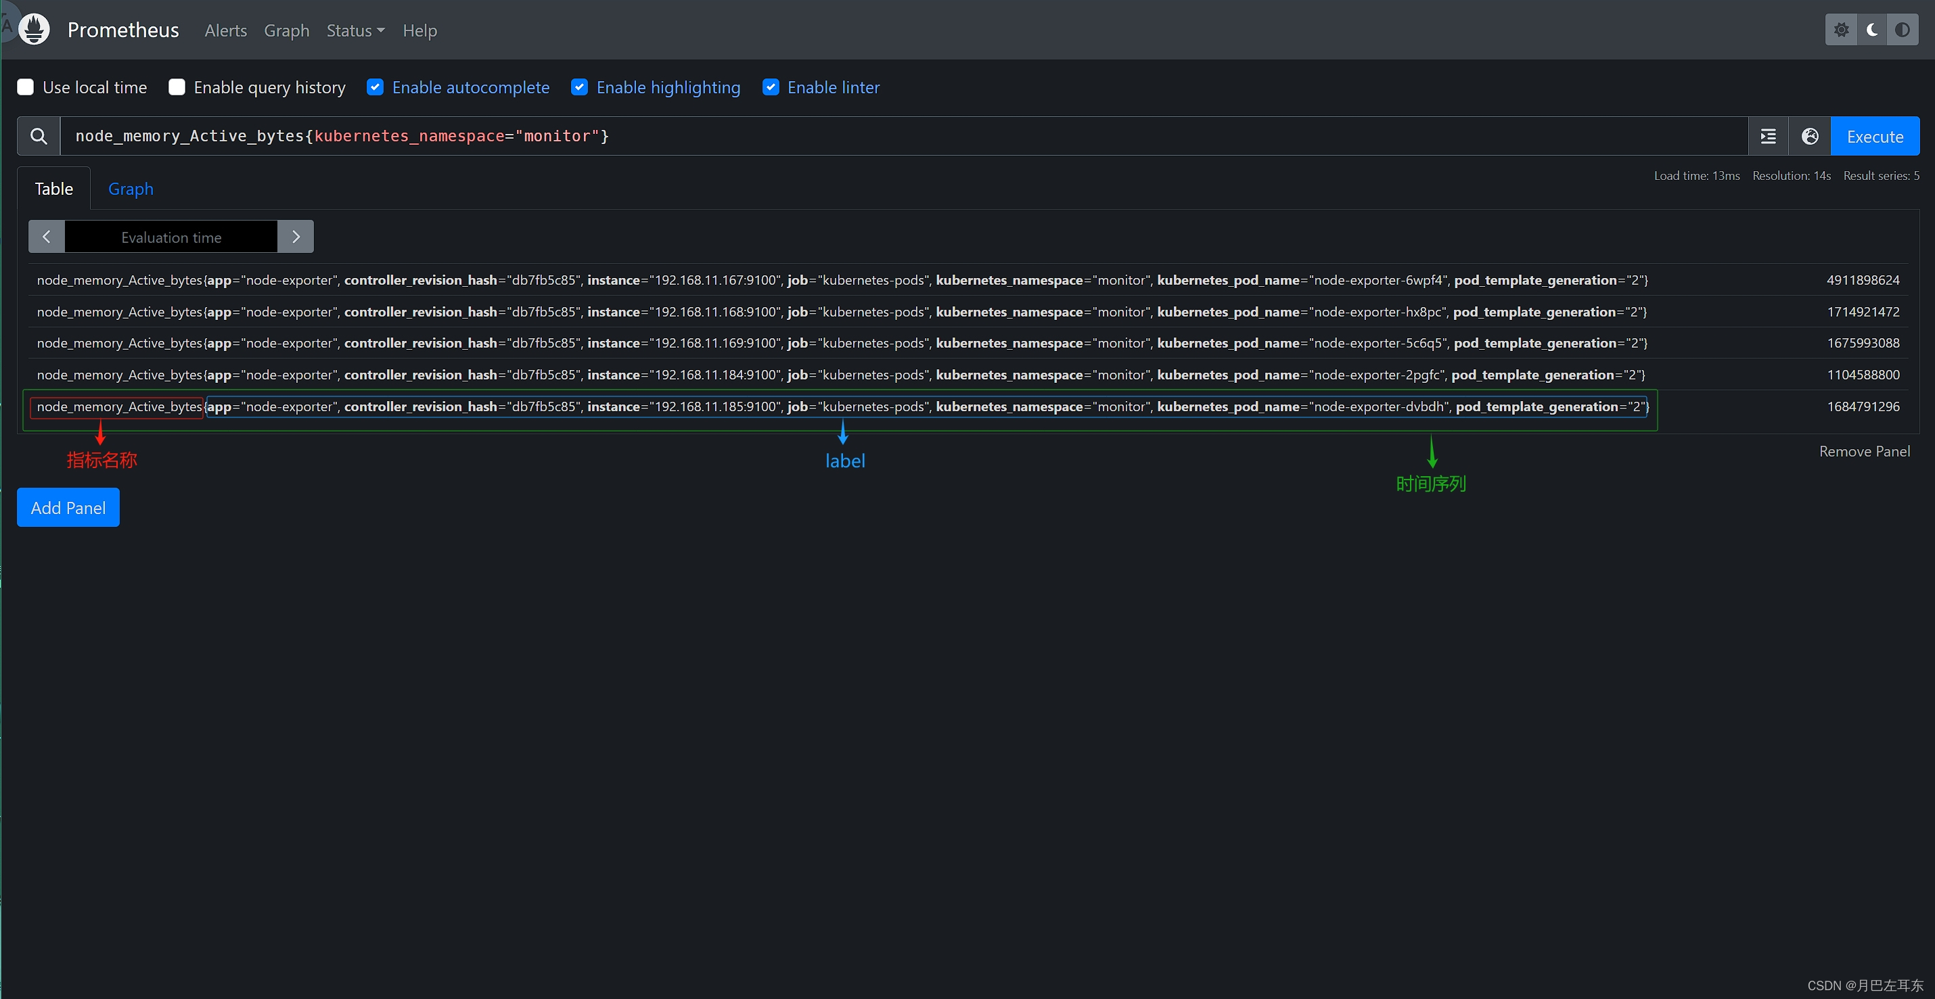Click the Table tab
The image size is (1935, 999).
53,189
